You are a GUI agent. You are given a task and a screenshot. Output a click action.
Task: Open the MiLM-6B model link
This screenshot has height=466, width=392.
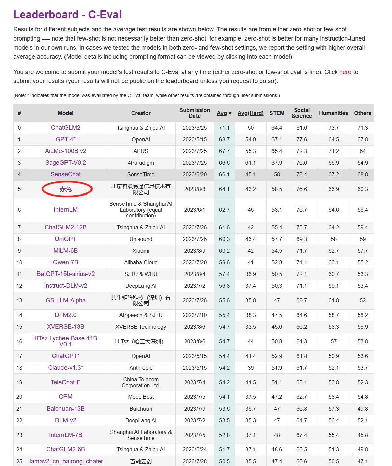tap(65, 251)
